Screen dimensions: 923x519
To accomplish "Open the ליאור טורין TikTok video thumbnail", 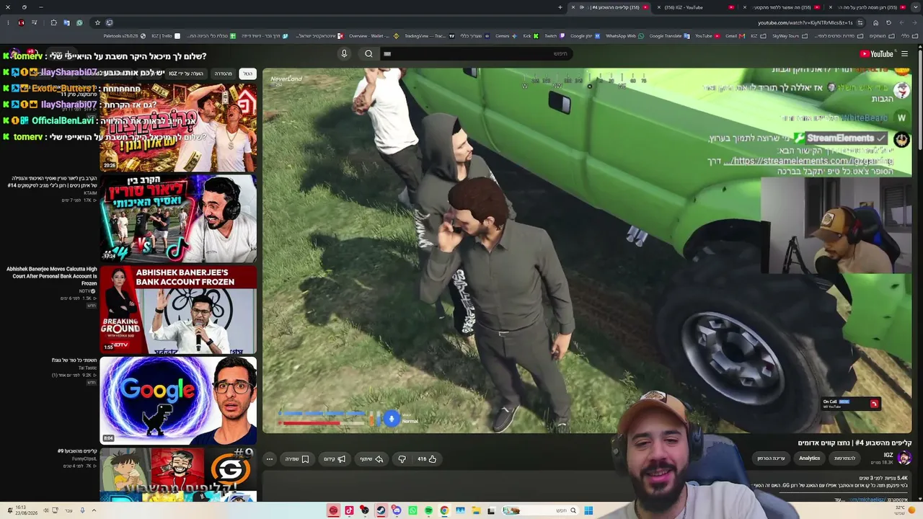I will [x=178, y=218].
